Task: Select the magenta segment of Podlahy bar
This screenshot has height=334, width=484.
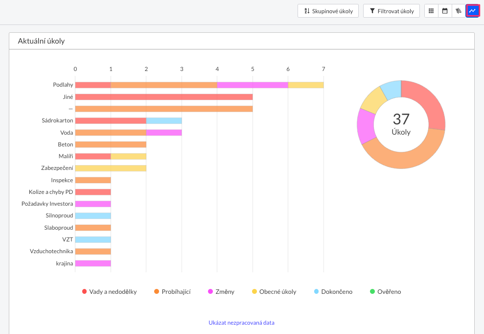Action: click(x=252, y=85)
